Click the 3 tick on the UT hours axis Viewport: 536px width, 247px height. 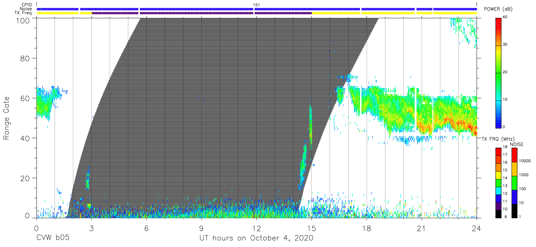(x=91, y=227)
